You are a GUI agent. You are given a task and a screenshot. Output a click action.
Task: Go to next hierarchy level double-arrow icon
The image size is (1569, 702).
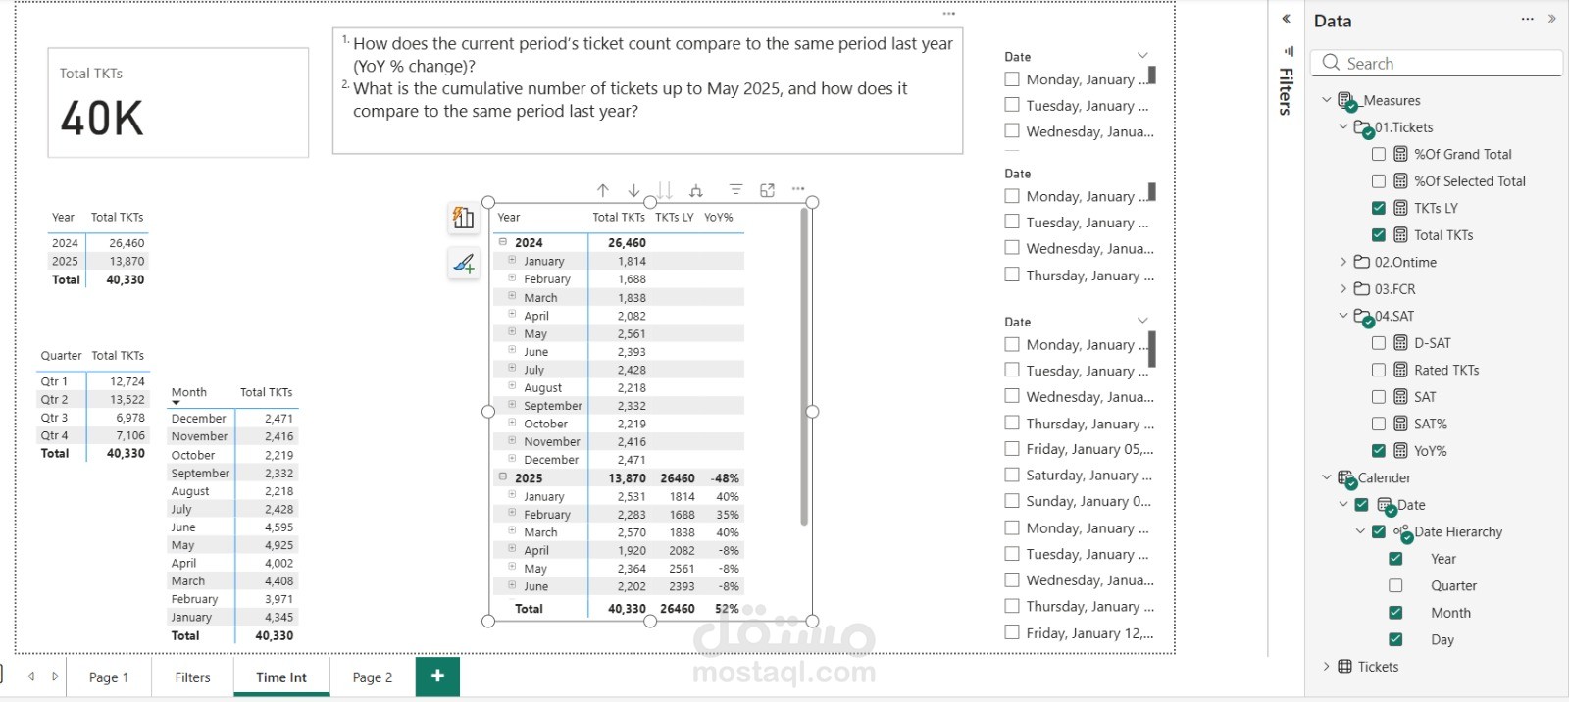click(665, 190)
